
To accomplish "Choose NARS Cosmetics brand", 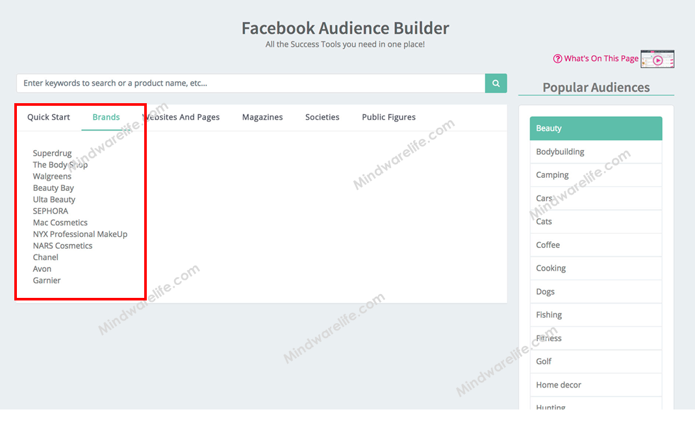I will (62, 245).
